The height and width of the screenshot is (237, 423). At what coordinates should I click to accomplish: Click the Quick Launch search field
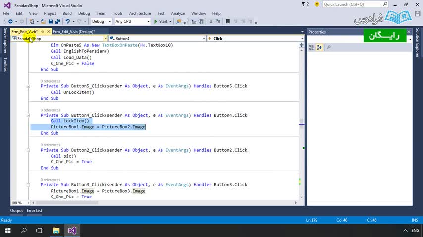click(x=350, y=4)
